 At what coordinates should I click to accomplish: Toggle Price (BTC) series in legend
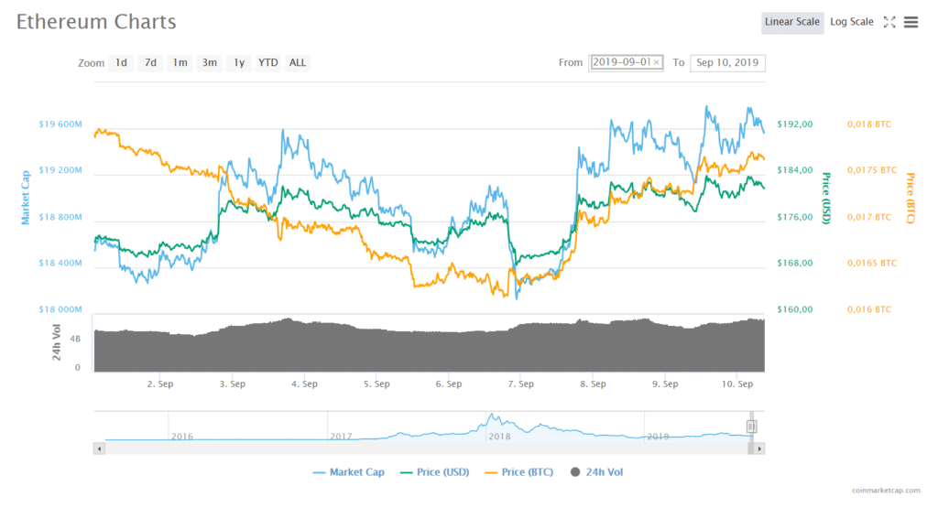[x=518, y=472]
